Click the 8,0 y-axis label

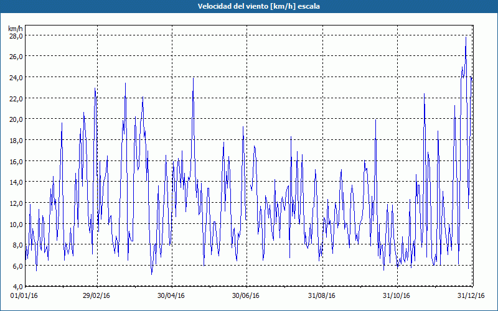(17, 245)
